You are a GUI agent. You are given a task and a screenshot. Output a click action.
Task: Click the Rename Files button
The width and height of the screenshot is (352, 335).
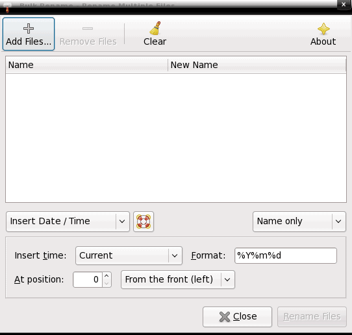click(312, 317)
